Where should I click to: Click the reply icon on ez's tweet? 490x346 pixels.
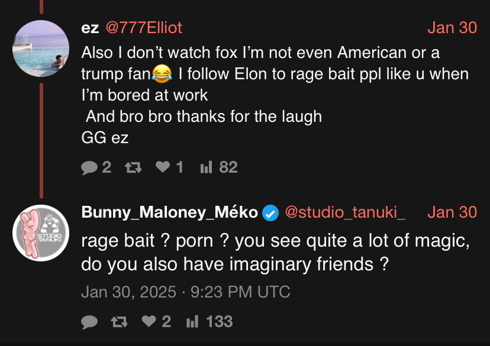click(89, 168)
